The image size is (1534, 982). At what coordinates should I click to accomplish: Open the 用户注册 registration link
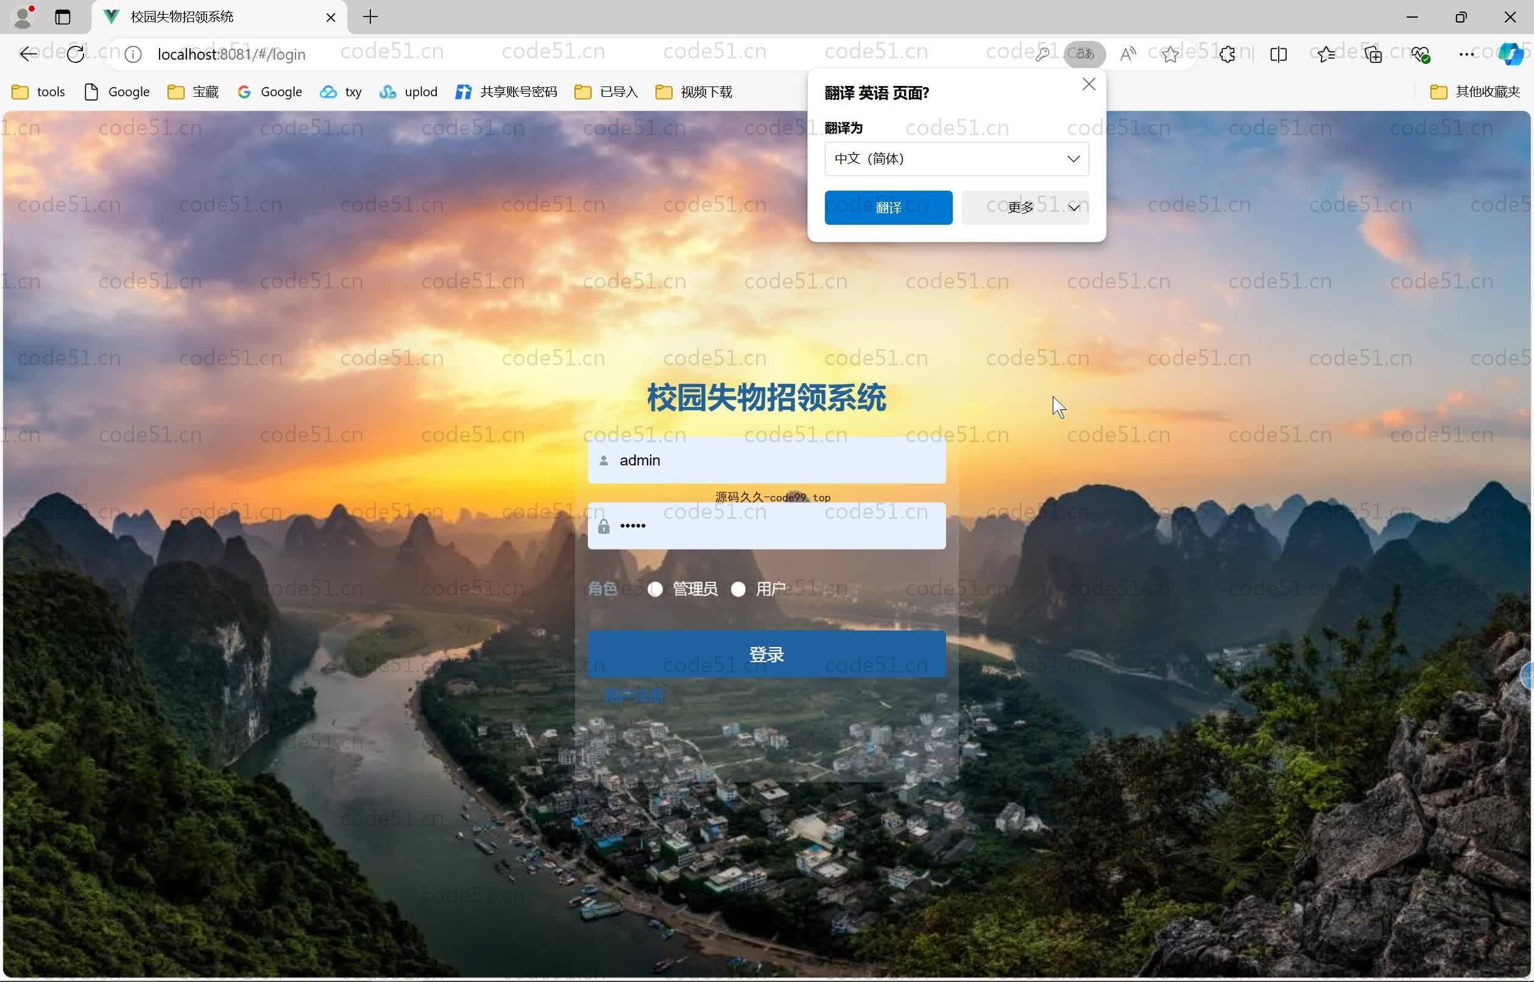point(634,695)
